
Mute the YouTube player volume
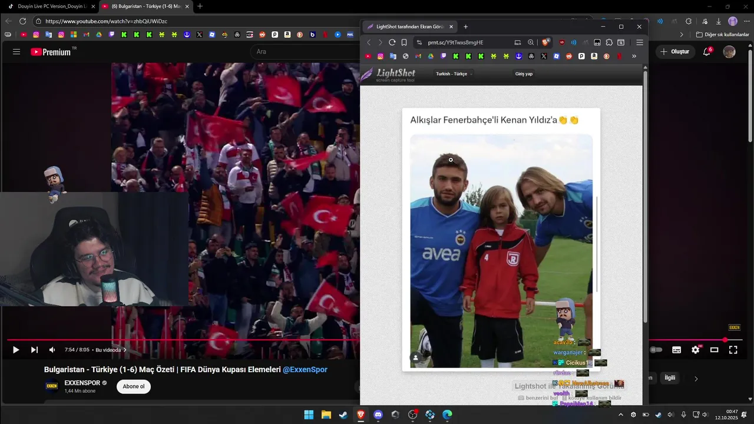(x=52, y=350)
